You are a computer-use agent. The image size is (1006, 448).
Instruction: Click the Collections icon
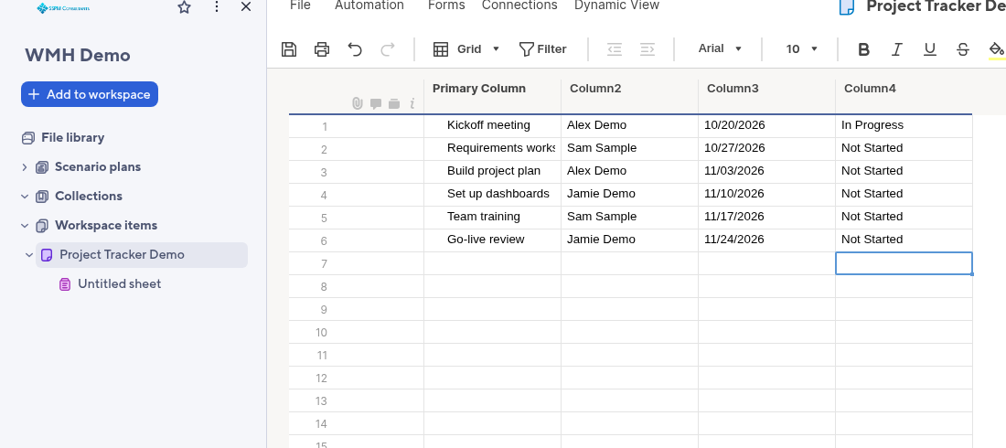click(42, 197)
